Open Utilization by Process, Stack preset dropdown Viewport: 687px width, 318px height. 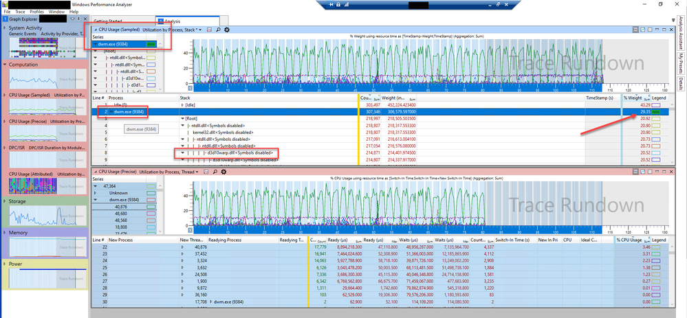[x=200, y=30]
